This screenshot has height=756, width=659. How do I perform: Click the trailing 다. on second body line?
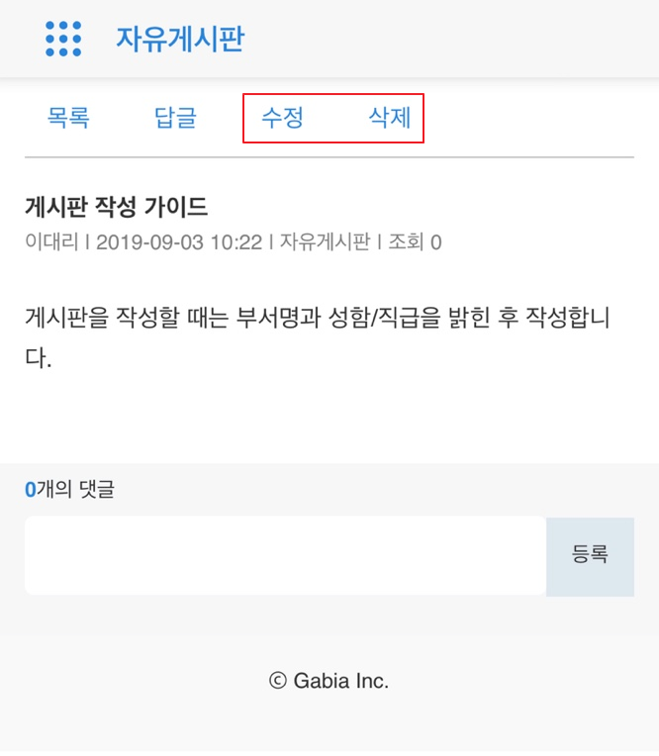coord(38,358)
